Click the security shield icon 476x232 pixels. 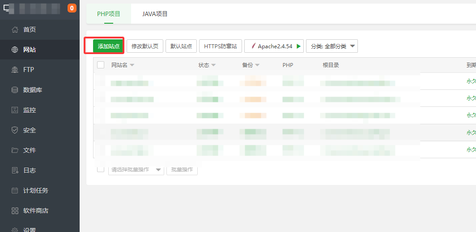pos(15,130)
